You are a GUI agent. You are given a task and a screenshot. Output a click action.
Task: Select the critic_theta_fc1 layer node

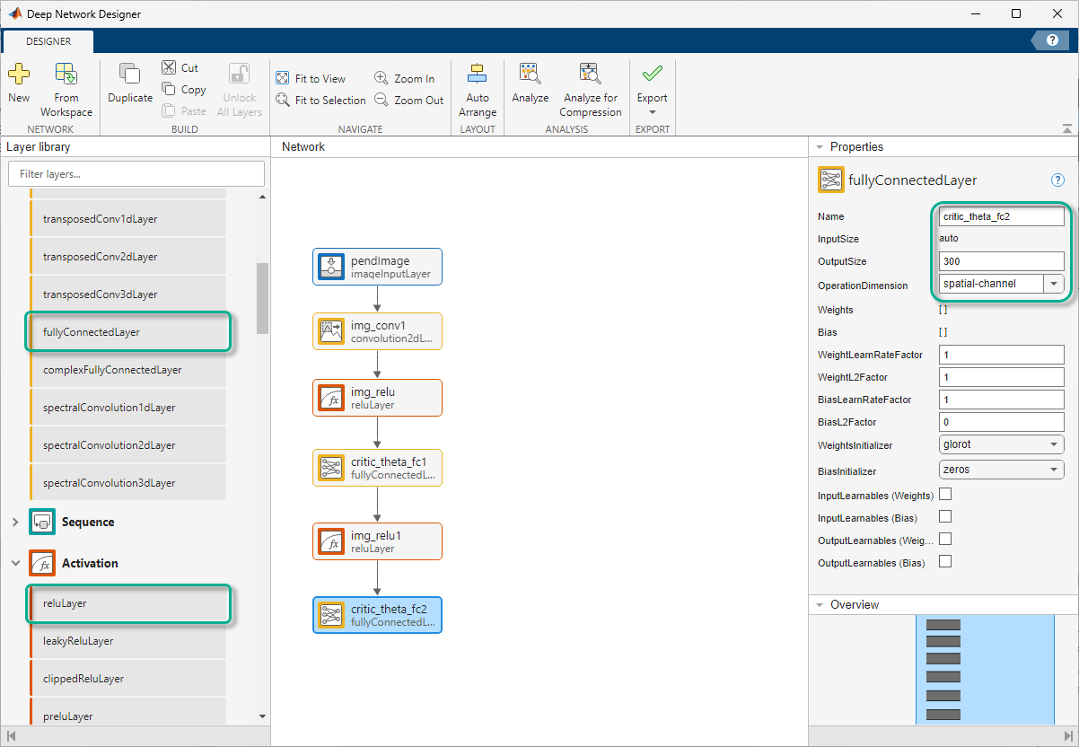(x=377, y=468)
